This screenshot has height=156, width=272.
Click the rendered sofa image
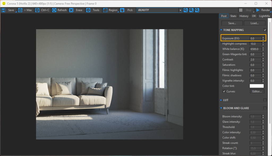click(109, 84)
